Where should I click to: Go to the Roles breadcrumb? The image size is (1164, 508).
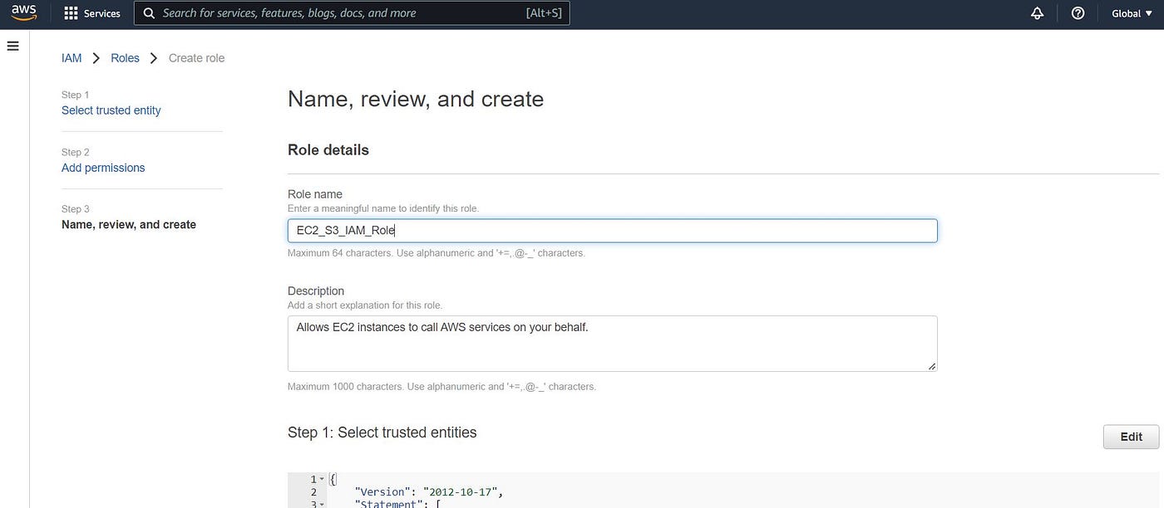point(126,58)
